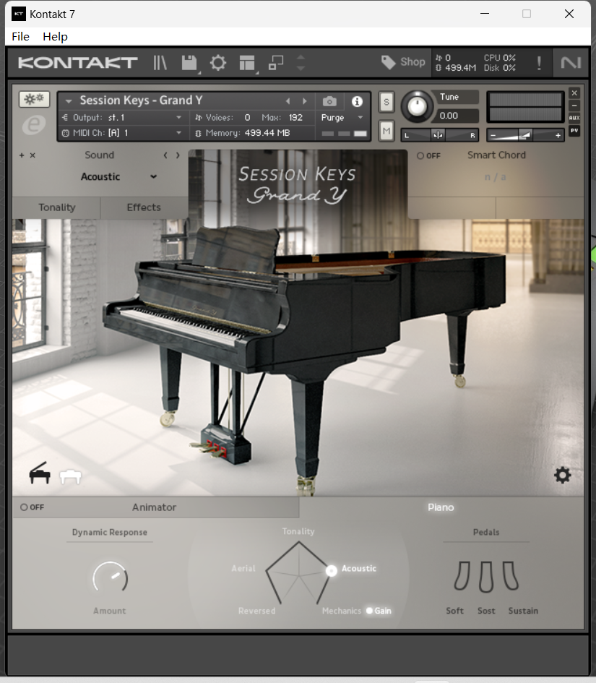Open the Acoustic sound preset dropdown
The height and width of the screenshot is (683, 596).
[x=118, y=177]
